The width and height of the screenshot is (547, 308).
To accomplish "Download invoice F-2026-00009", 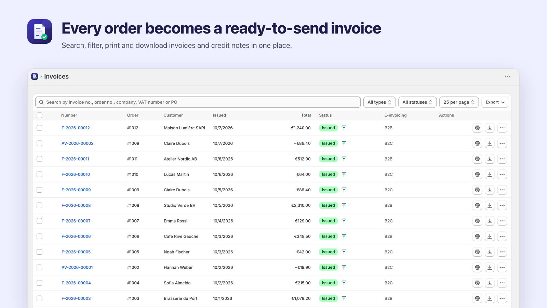I will [x=490, y=190].
